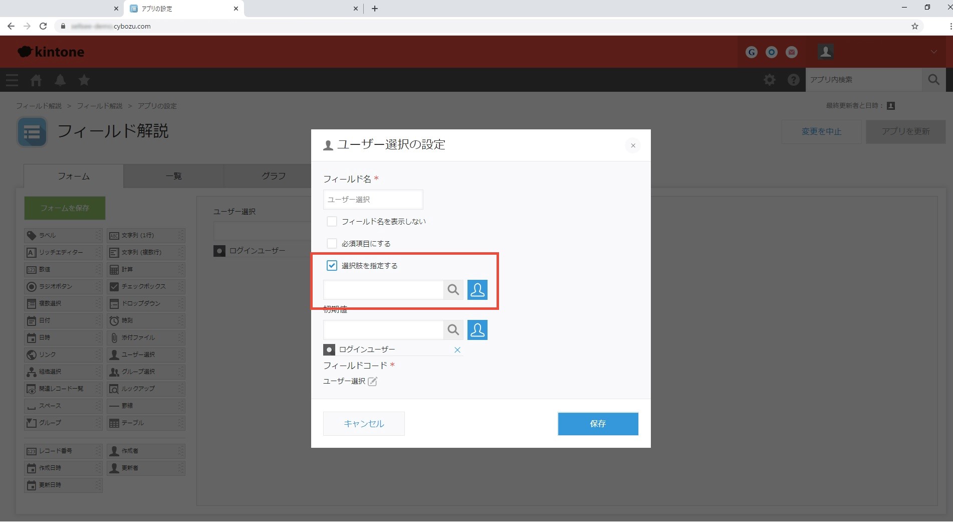
Task: Click the in-app search magnifier button
Action: point(933,80)
